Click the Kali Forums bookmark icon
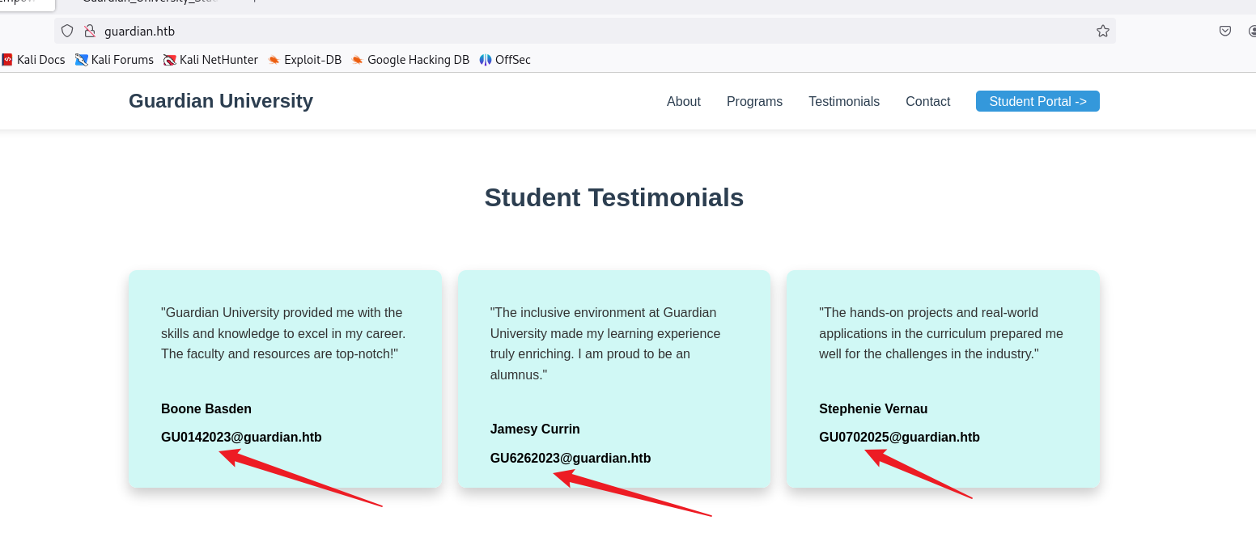The height and width of the screenshot is (533, 1256). click(82, 59)
